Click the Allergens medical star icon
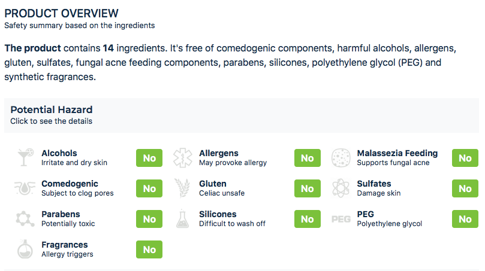Viewport: 485px width, 271px height. [x=183, y=158]
